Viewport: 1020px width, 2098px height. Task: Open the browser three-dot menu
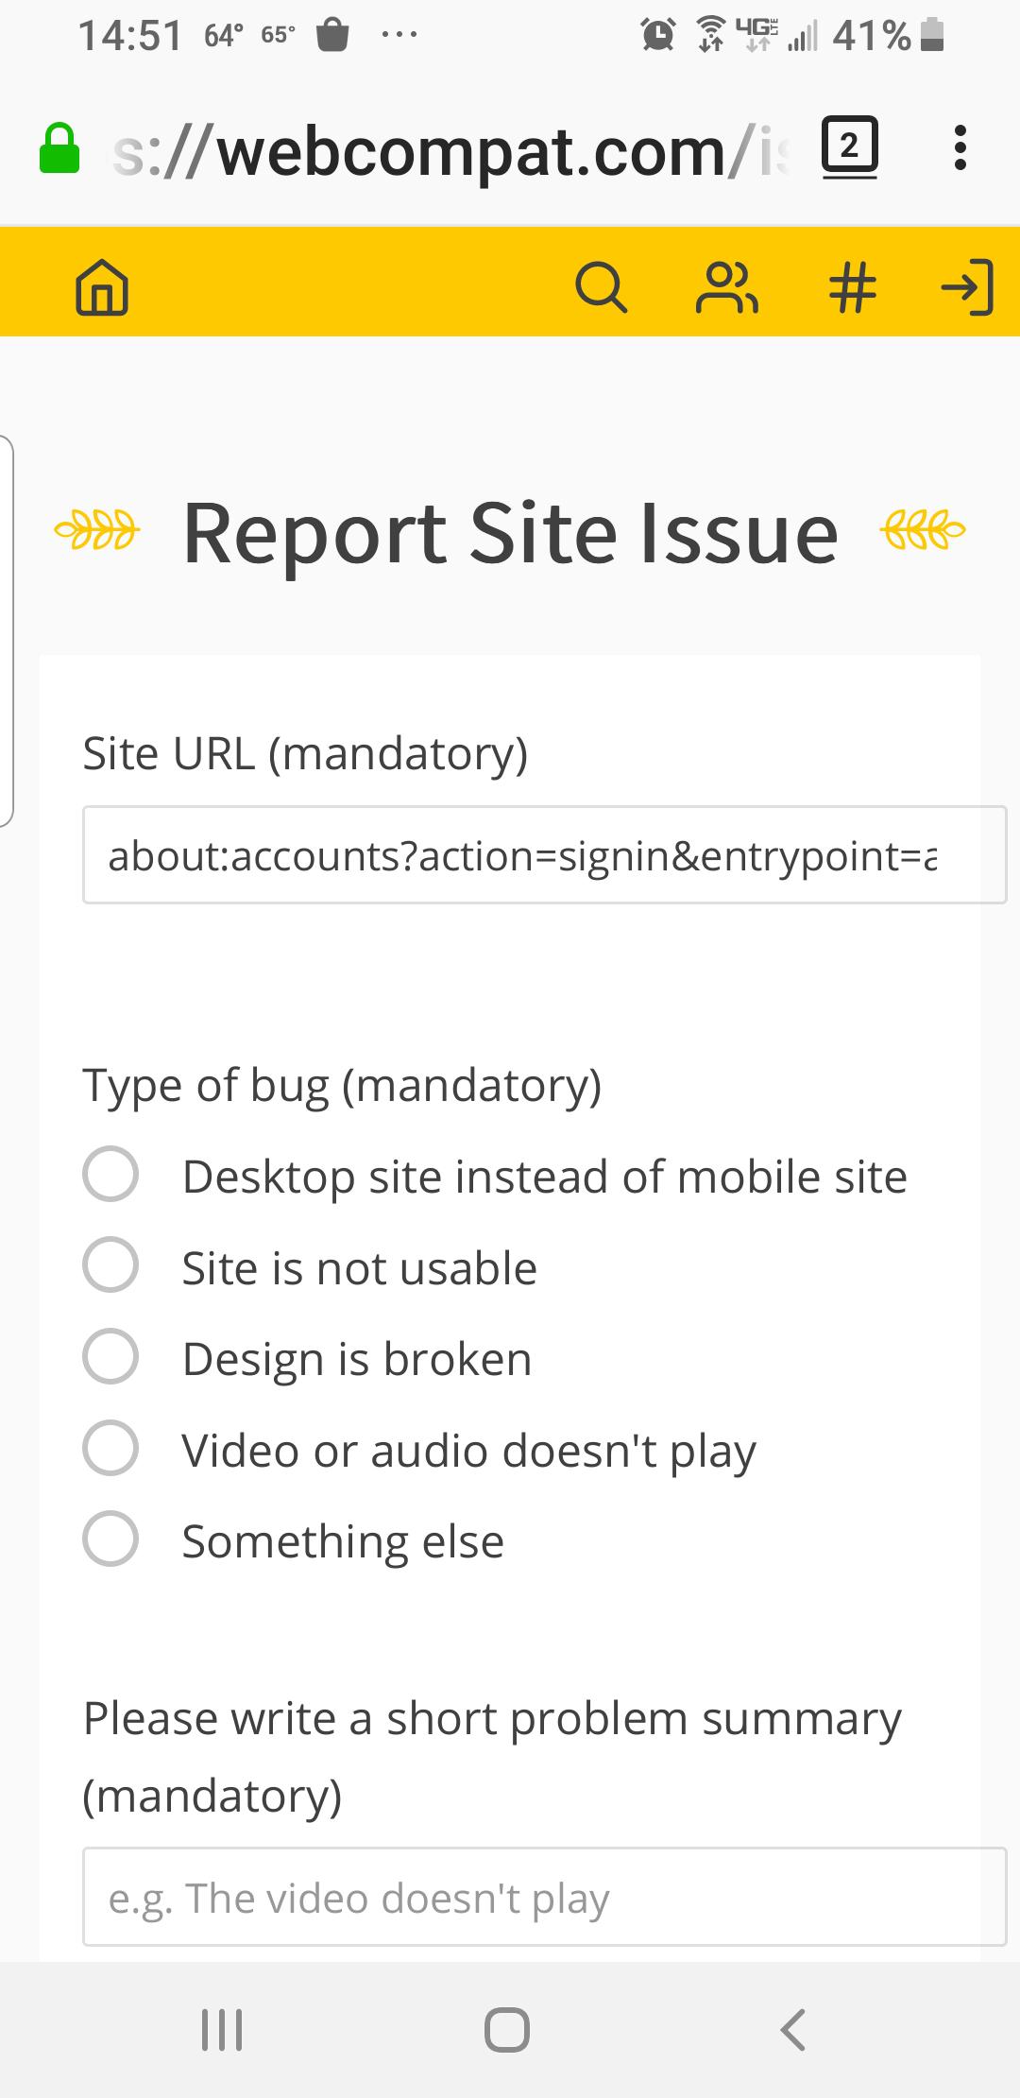coord(960,147)
